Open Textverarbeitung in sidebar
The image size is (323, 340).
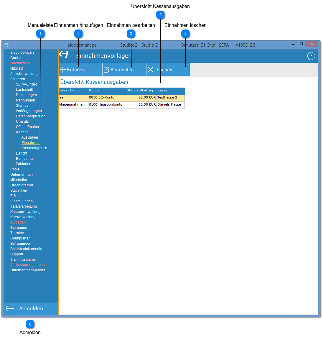click(x=24, y=206)
